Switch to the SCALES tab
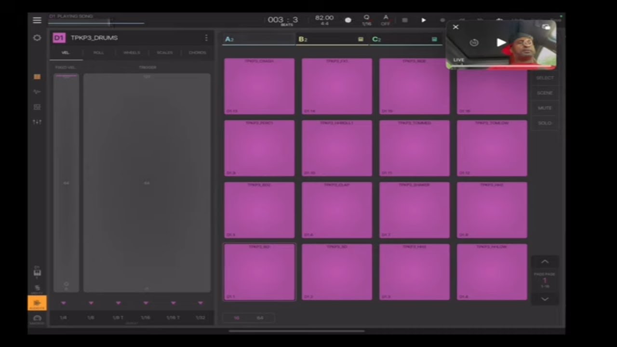617x347 pixels. click(x=165, y=53)
